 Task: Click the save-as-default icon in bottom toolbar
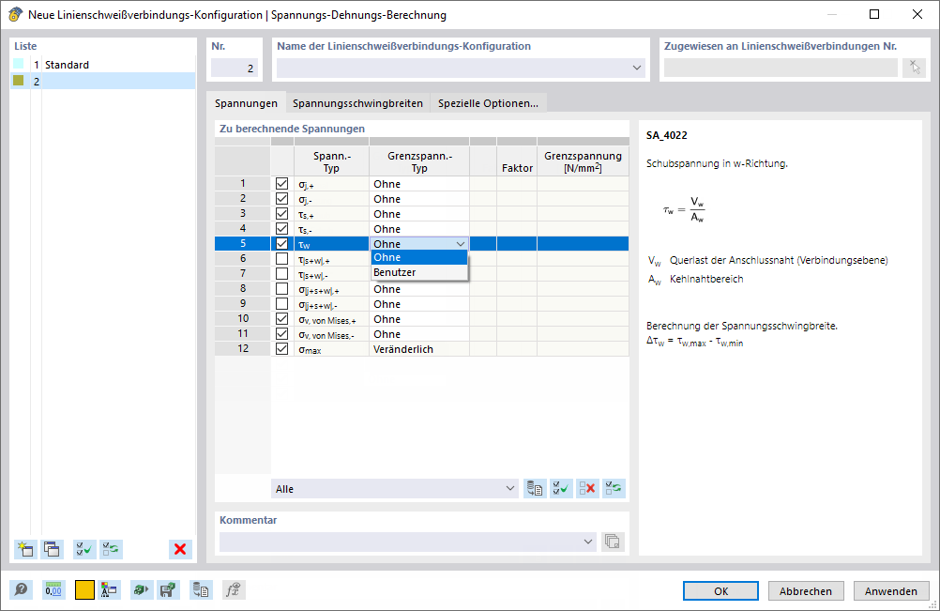(x=169, y=590)
